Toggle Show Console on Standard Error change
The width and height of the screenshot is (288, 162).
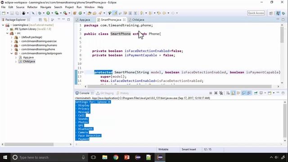(249, 93)
